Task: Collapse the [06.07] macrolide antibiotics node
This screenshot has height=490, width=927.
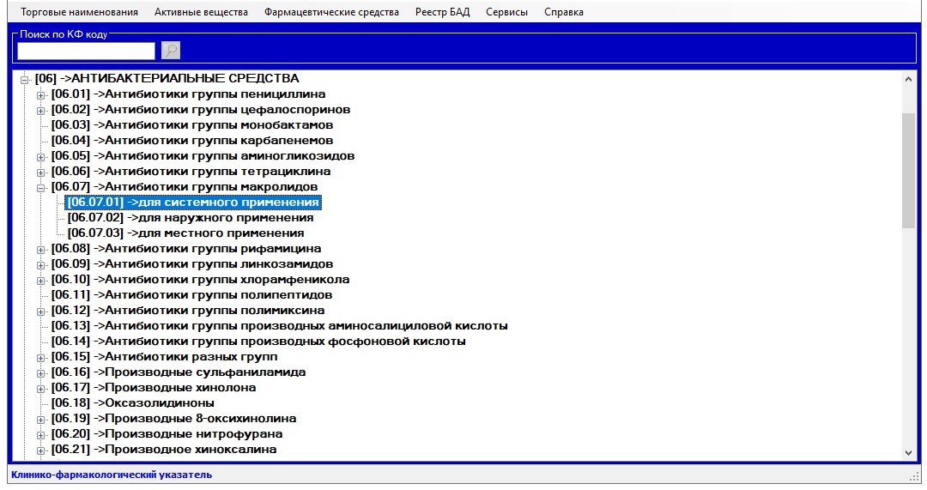Action: (40, 187)
